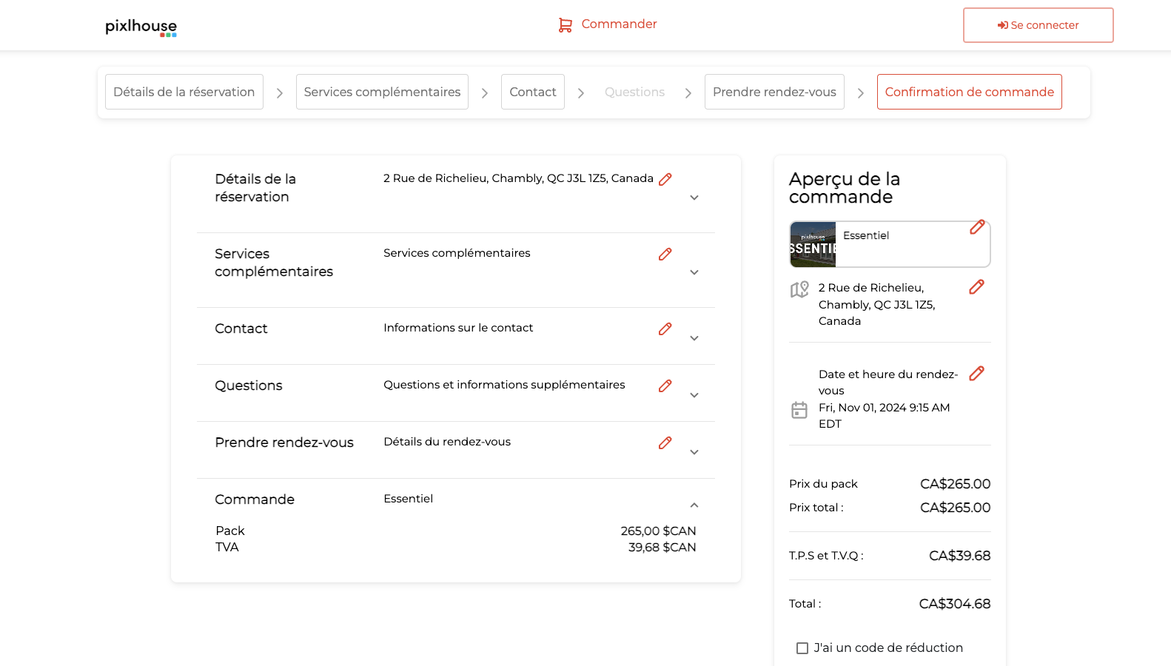The image size is (1171, 666).
Task: Collapse the Commande section
Action: (x=694, y=505)
